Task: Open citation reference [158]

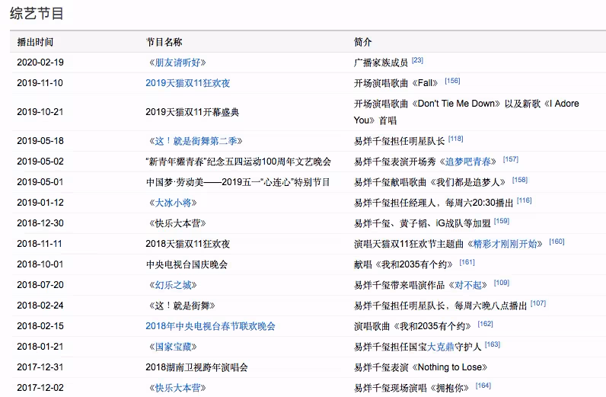Action: click(520, 180)
